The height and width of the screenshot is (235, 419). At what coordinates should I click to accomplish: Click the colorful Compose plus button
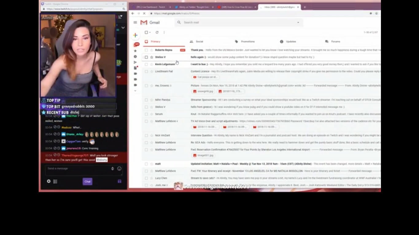pos(135,35)
